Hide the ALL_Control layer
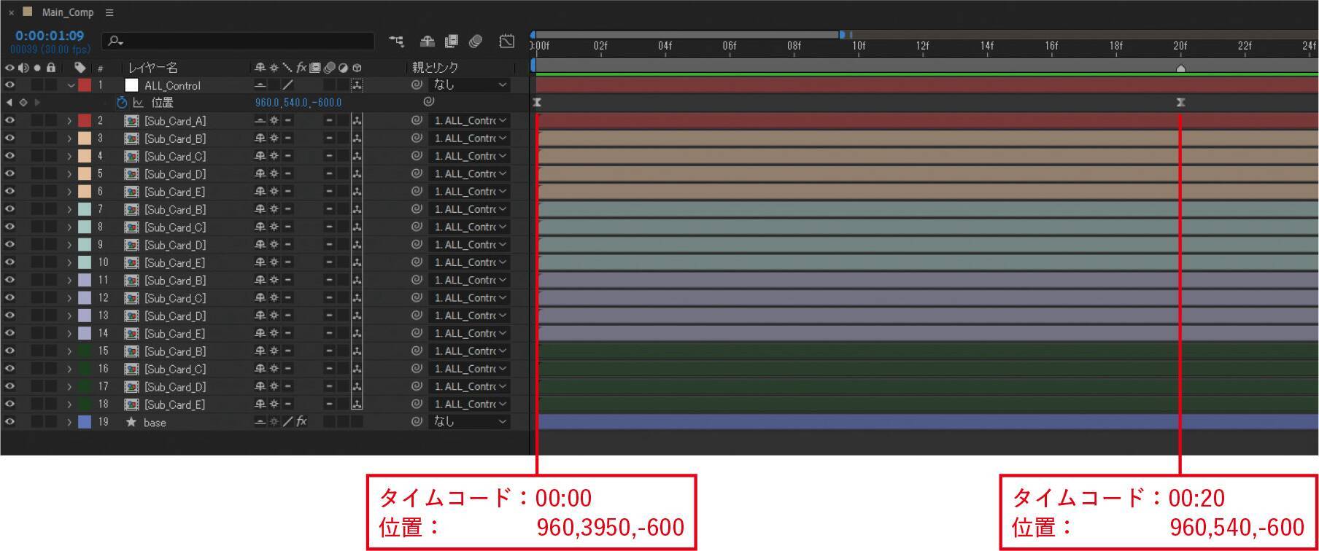This screenshot has width=1319, height=551. tap(9, 85)
